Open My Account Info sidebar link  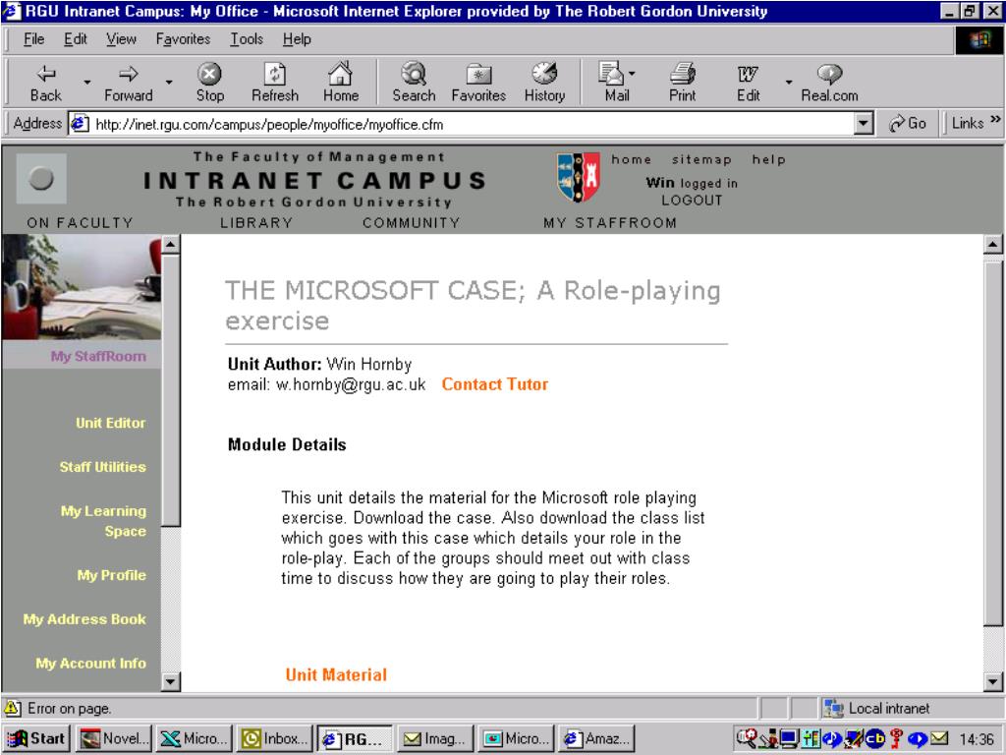91,664
